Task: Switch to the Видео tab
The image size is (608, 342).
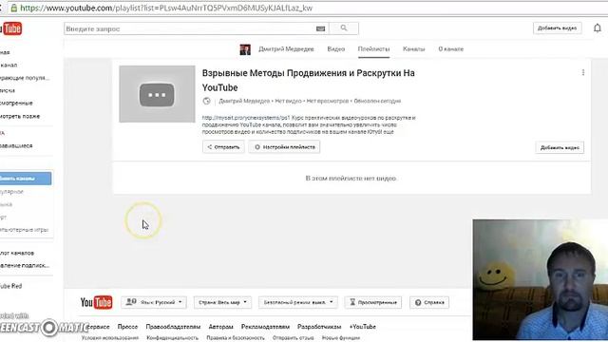Action: pyautogui.click(x=335, y=49)
